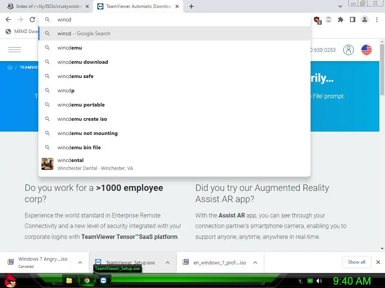385x288 pixels.
Task: Pick the 'wincdemu portable' suggestion
Action: pos(174,105)
